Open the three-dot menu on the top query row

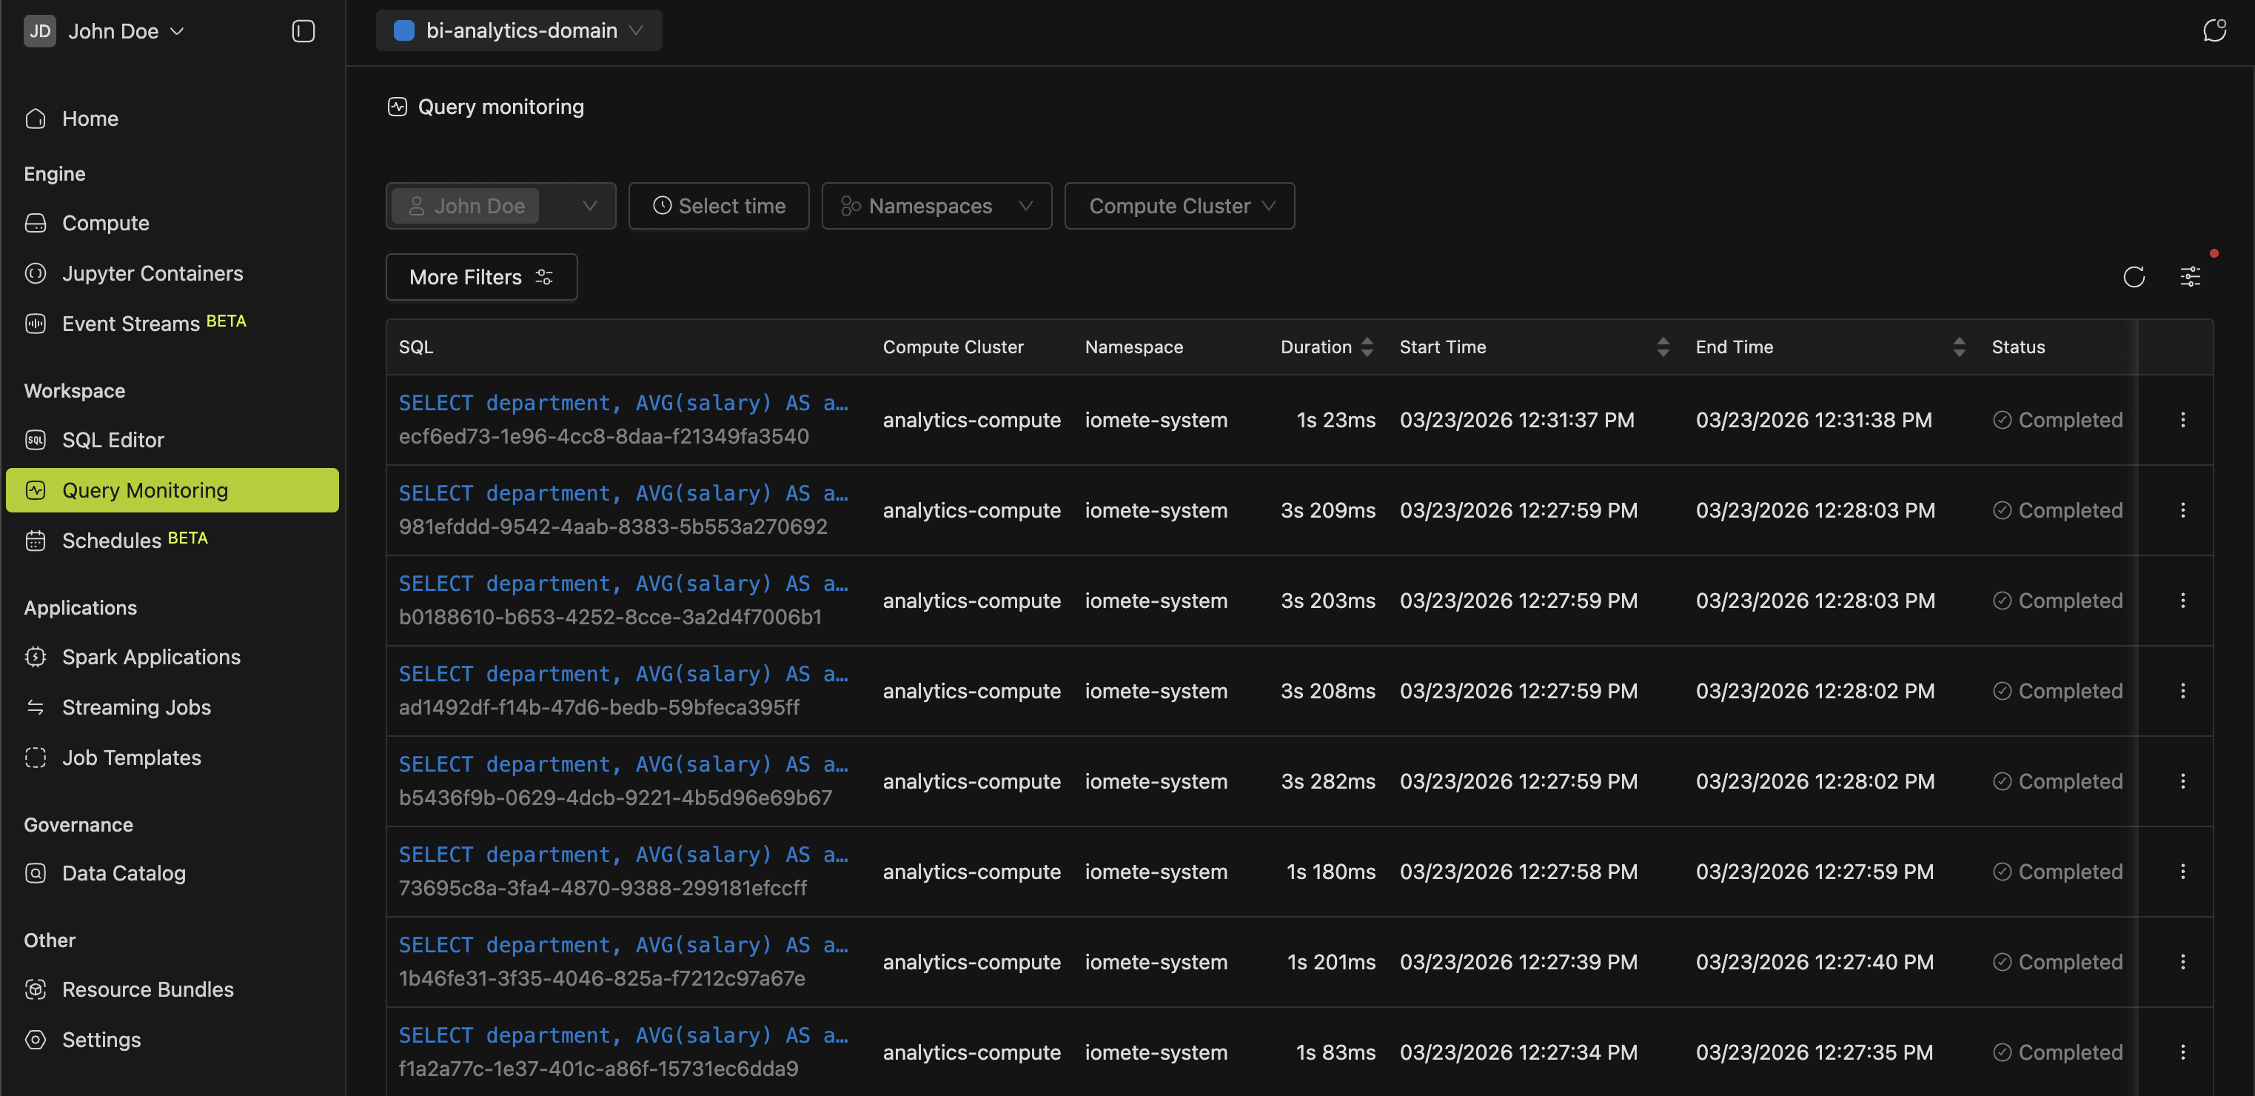[x=2183, y=420]
